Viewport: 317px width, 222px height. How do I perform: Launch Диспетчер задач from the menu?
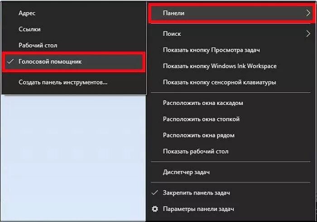pyautogui.click(x=231, y=172)
